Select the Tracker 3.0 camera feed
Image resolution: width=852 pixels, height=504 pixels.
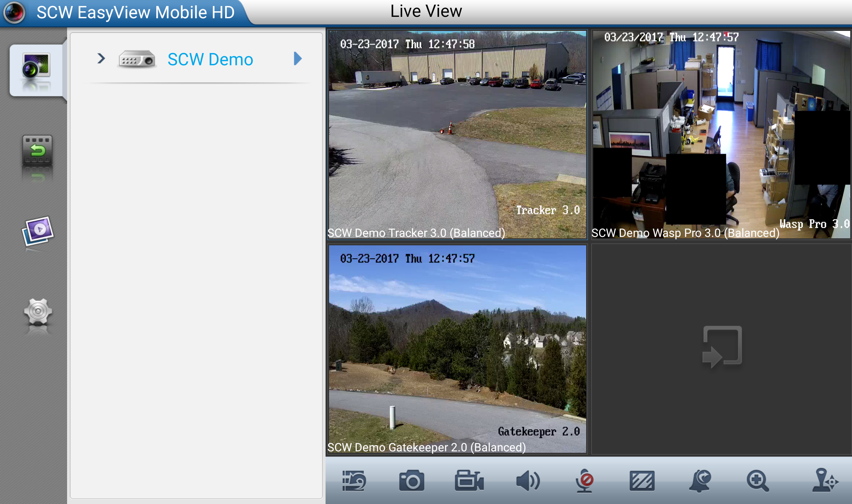[457, 135]
